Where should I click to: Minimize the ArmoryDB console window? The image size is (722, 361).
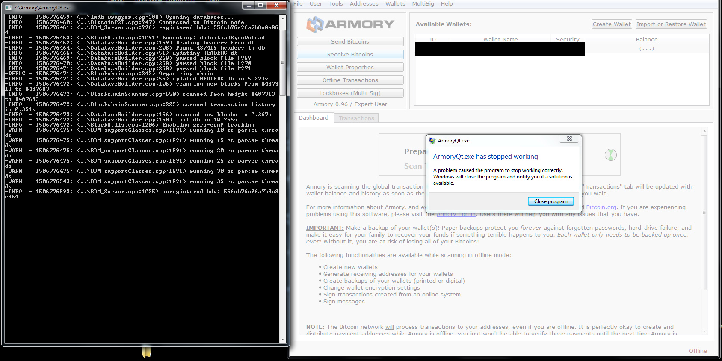tap(249, 5)
